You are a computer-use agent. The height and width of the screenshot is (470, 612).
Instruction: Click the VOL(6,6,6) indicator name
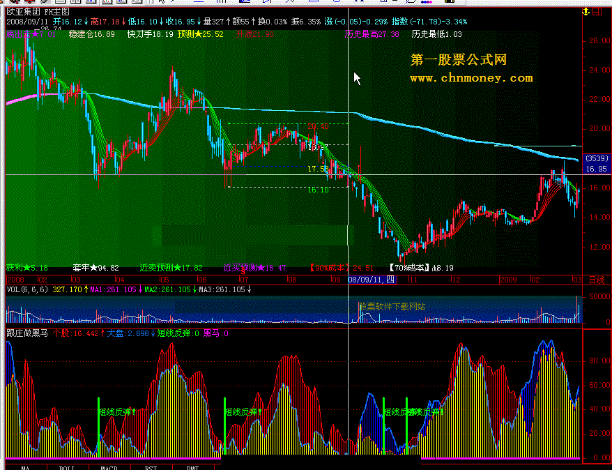(27, 289)
